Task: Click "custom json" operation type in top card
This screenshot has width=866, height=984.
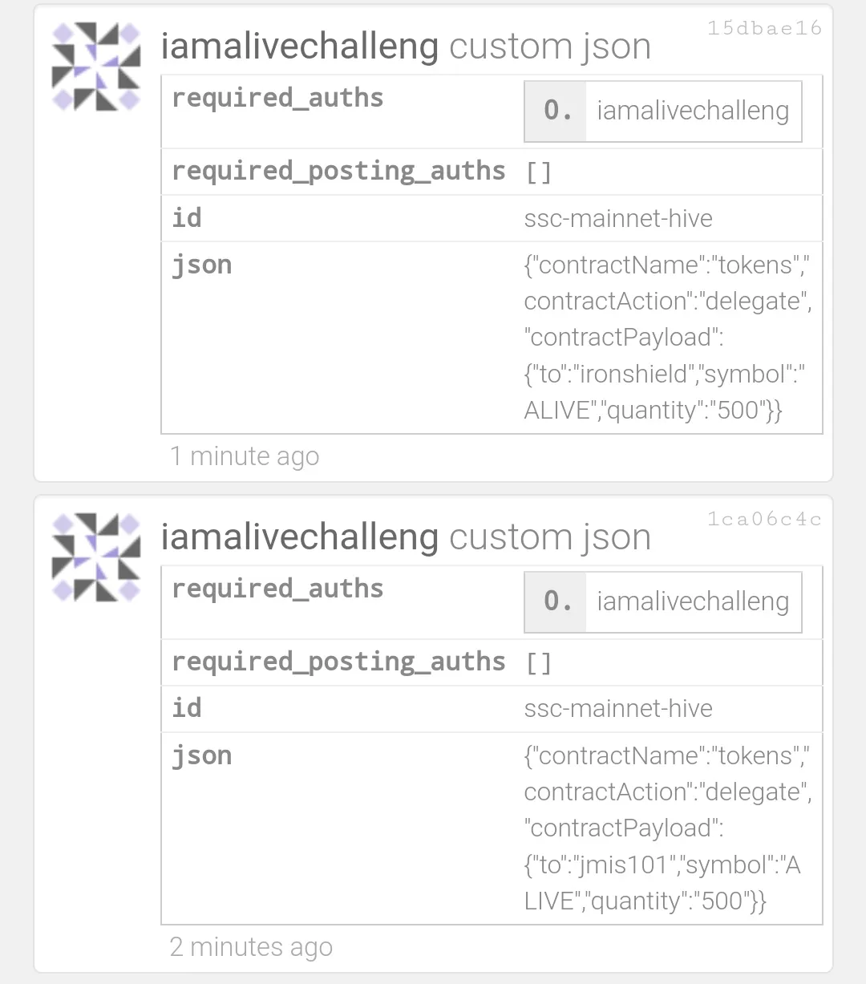Action: coord(549,47)
